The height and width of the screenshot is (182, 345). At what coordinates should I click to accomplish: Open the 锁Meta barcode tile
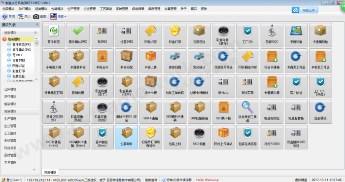(x=223, y=86)
